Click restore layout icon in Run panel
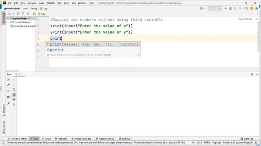 (8, 97)
